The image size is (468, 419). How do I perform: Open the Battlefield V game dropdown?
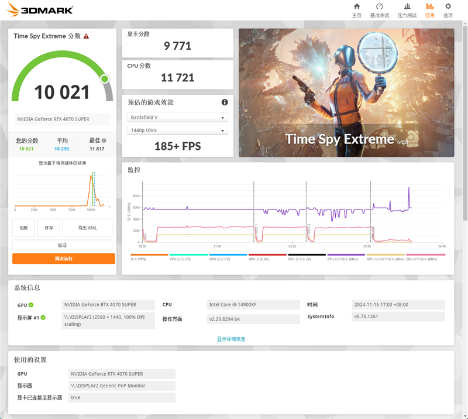coord(177,116)
